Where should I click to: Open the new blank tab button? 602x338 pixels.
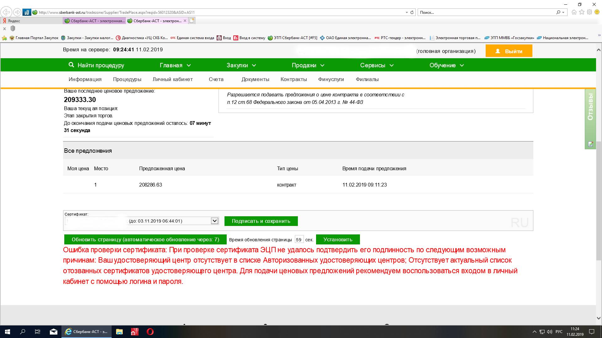[192, 21]
